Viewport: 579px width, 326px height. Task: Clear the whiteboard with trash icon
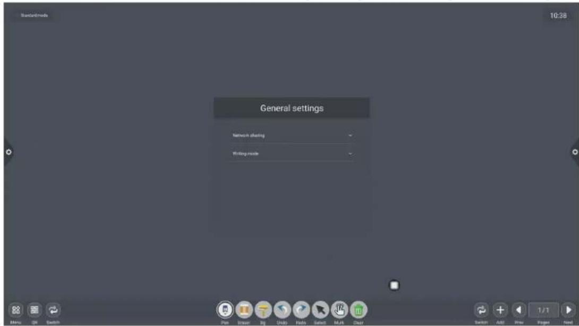click(358, 310)
